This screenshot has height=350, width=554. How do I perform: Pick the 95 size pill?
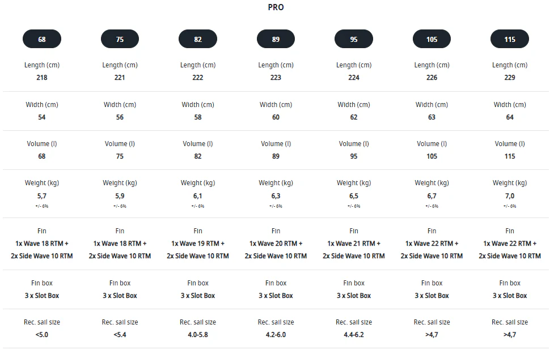pyautogui.click(x=354, y=39)
